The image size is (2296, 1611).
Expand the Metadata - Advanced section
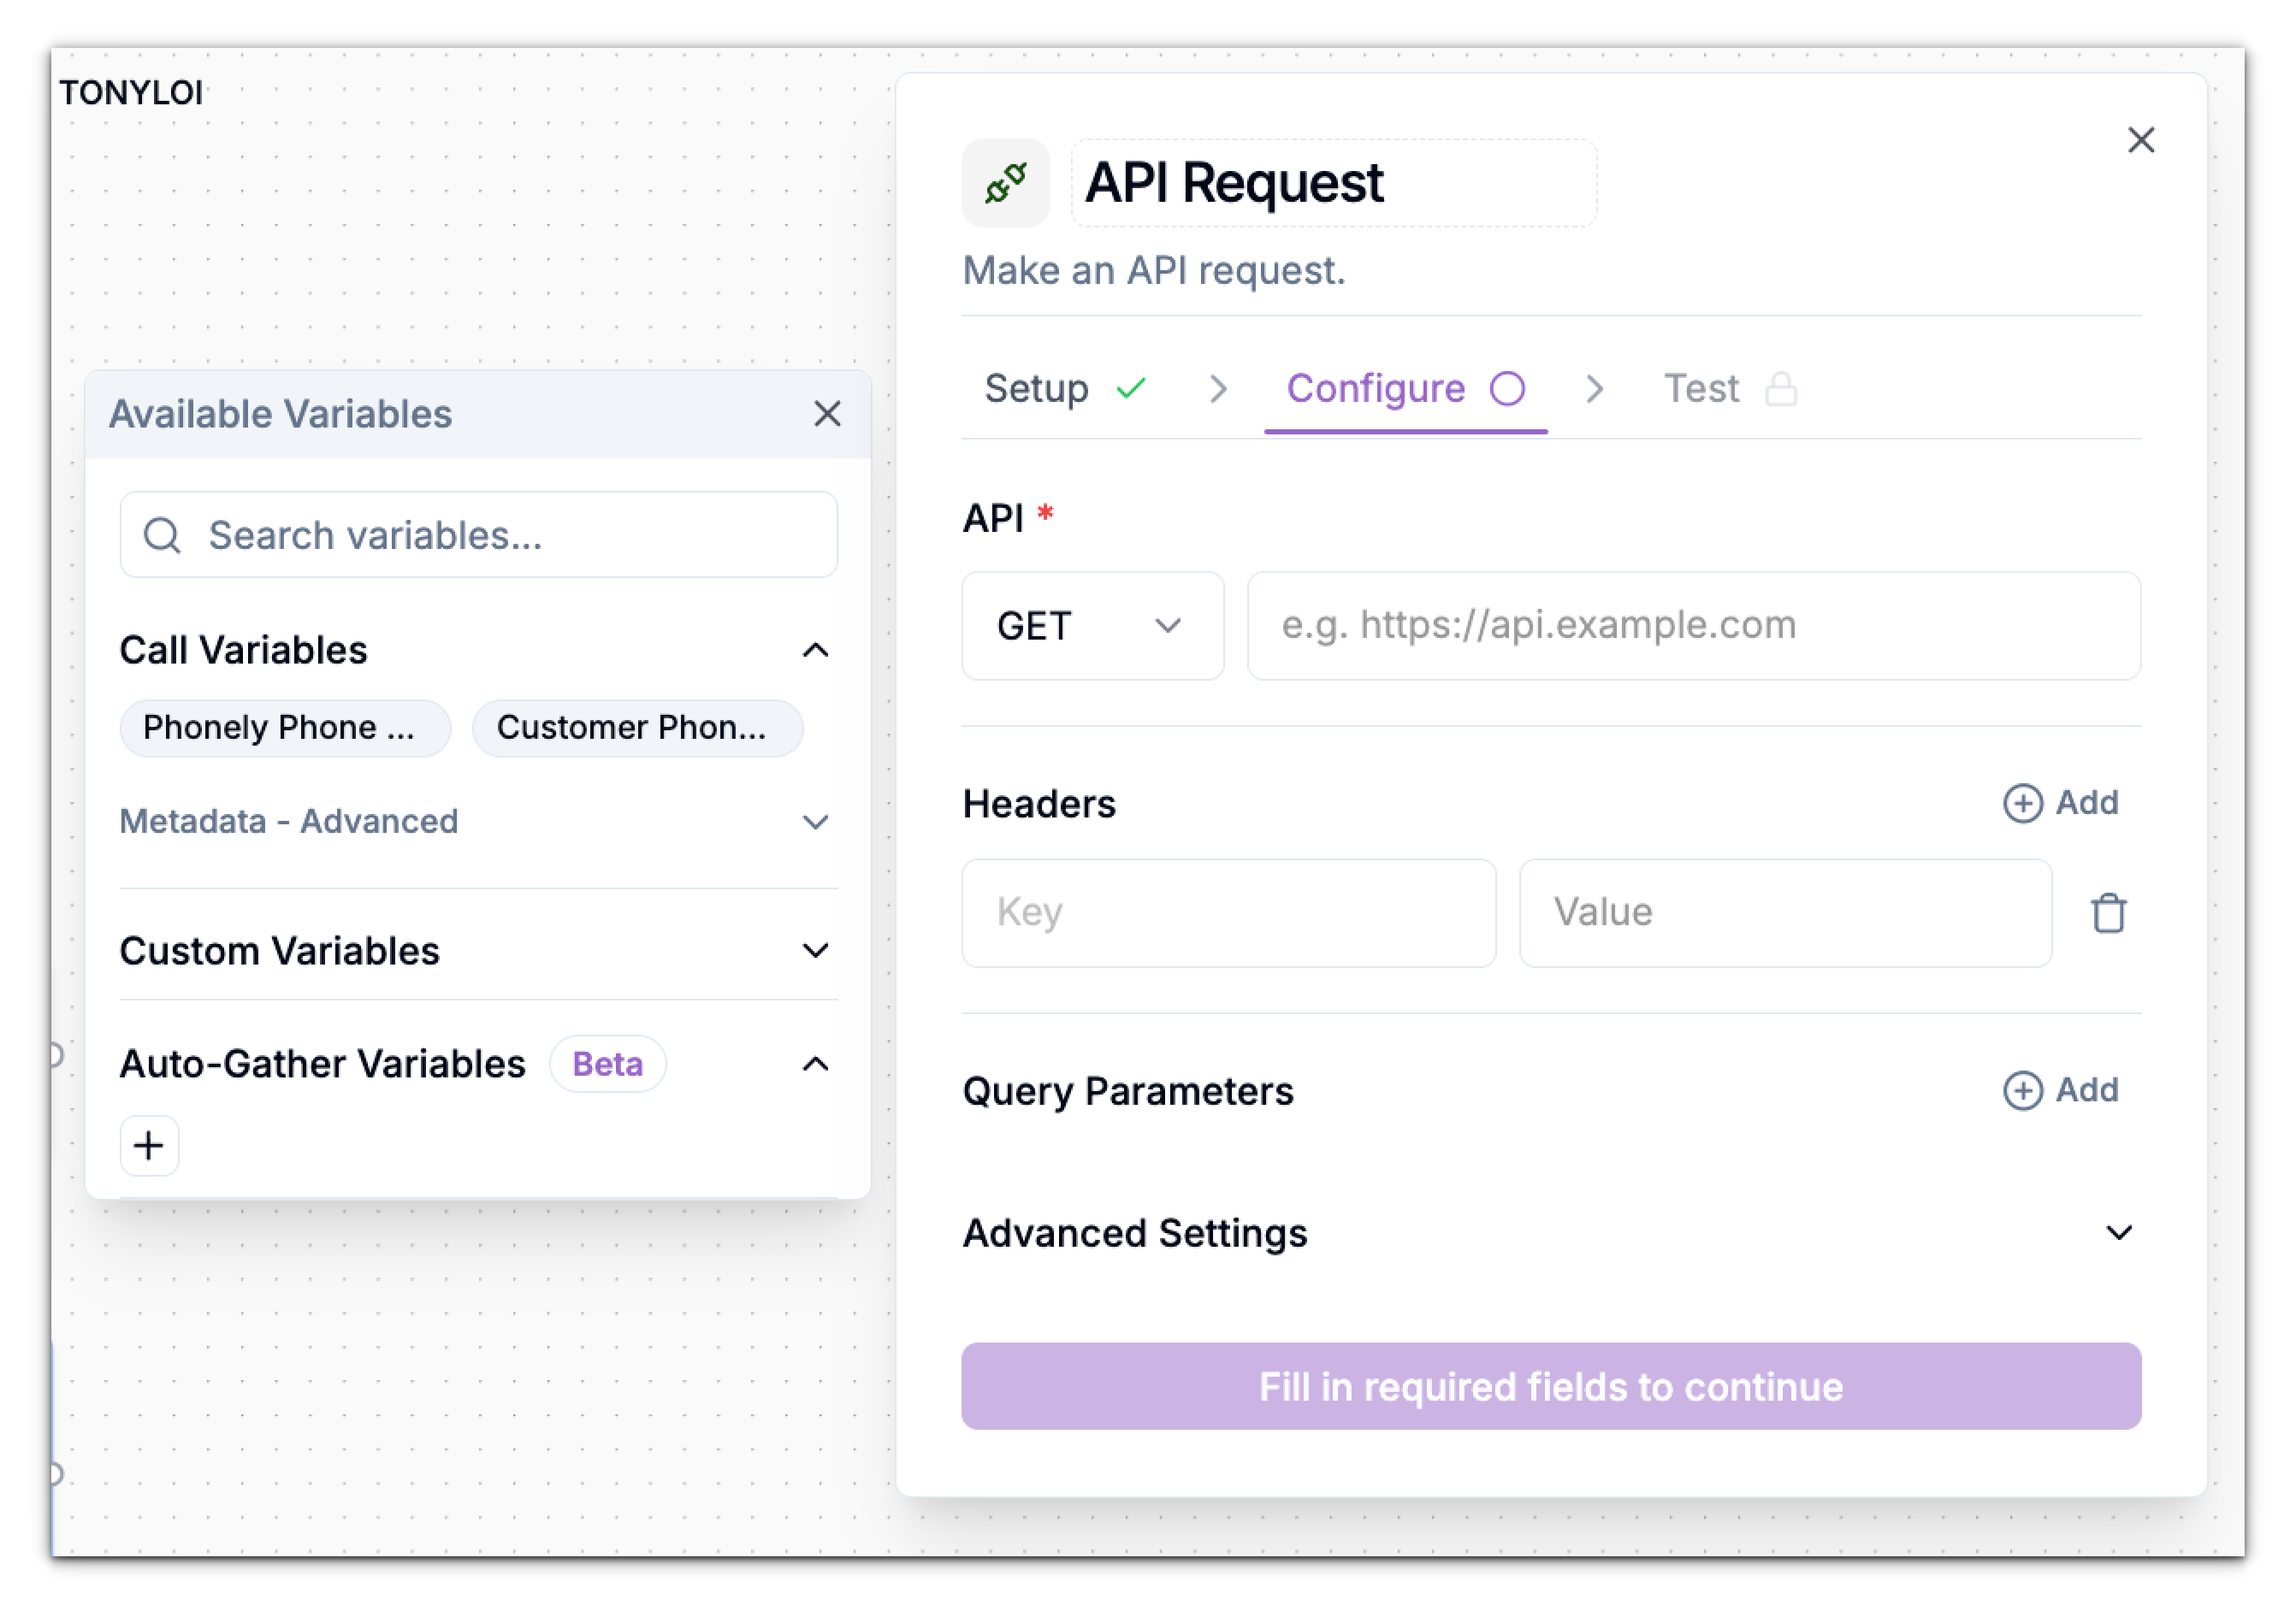[817, 822]
